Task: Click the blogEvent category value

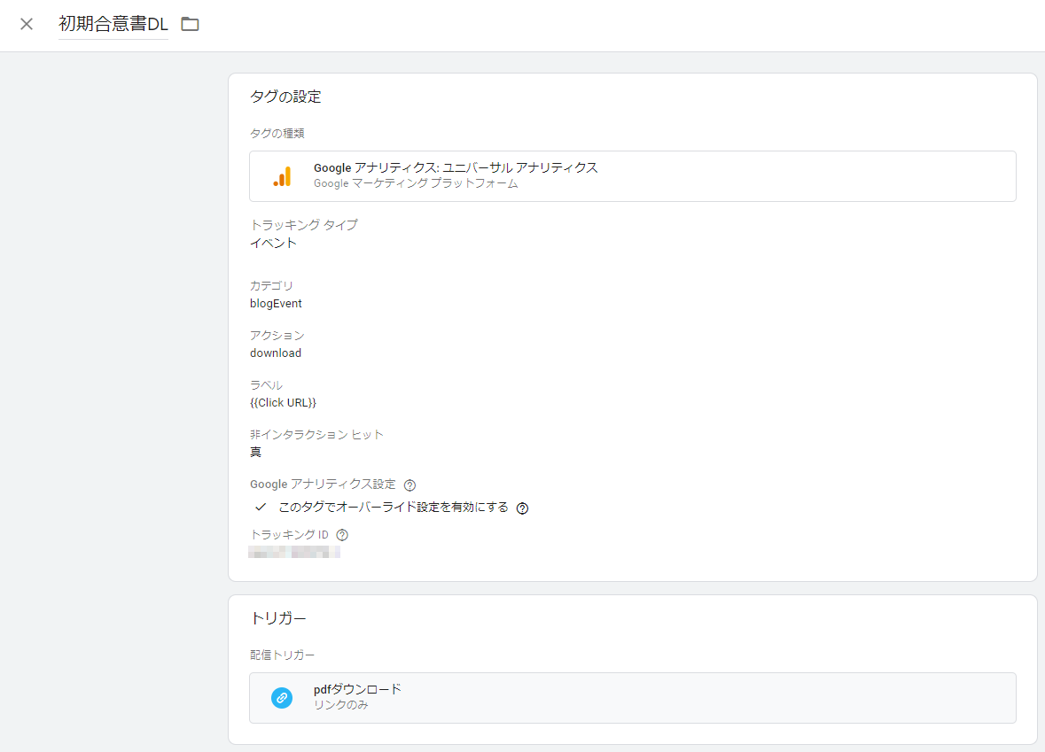Action: [x=276, y=304]
